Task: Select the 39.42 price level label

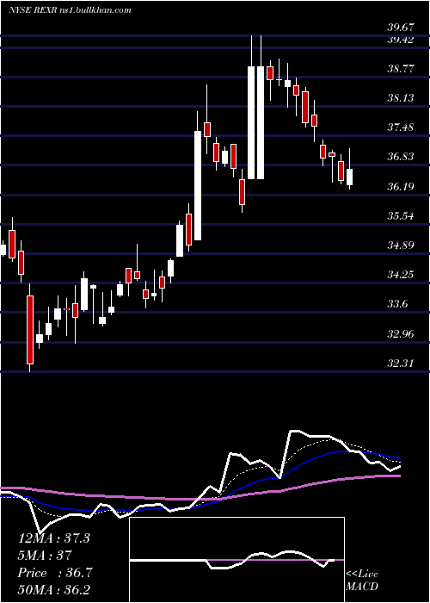Action: click(401, 40)
